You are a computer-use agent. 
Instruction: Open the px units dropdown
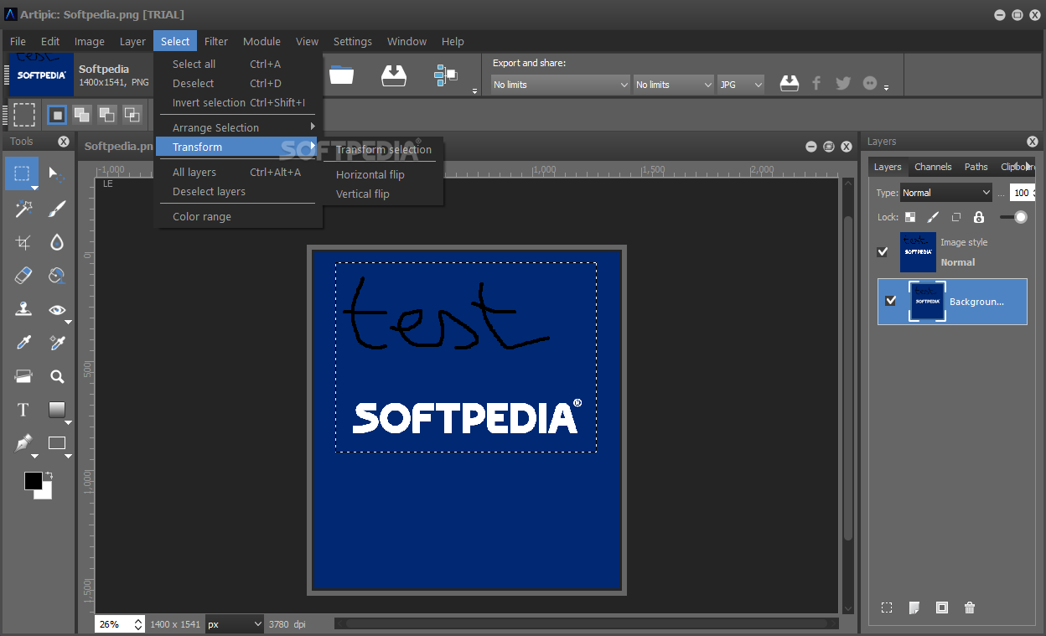(x=235, y=624)
